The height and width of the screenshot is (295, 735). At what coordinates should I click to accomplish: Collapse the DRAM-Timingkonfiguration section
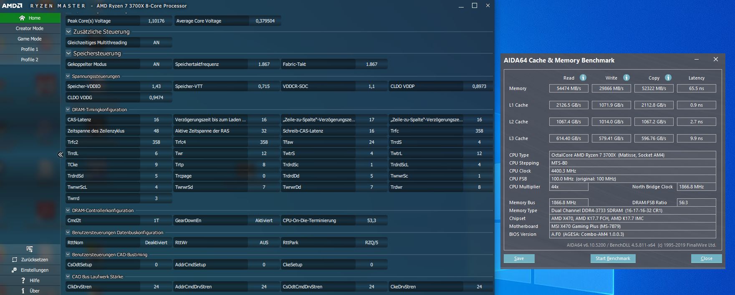(x=68, y=110)
